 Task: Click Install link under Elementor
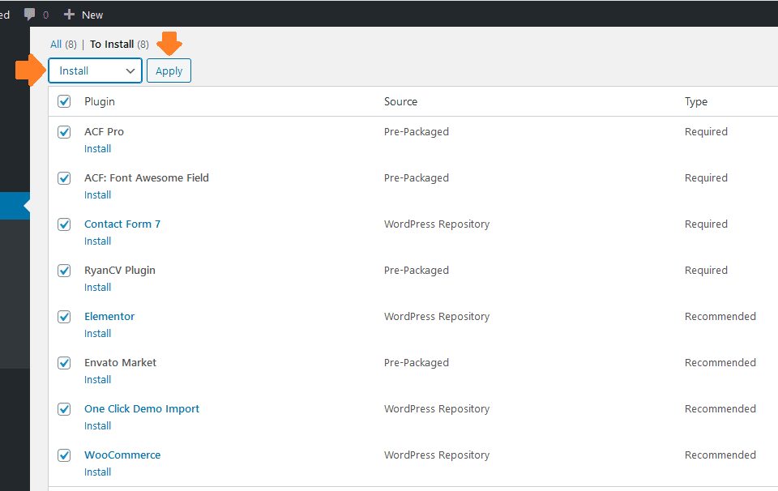(98, 333)
